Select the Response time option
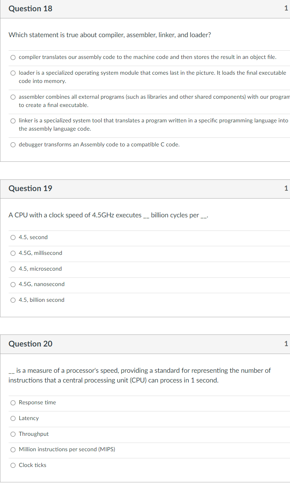 (13, 402)
